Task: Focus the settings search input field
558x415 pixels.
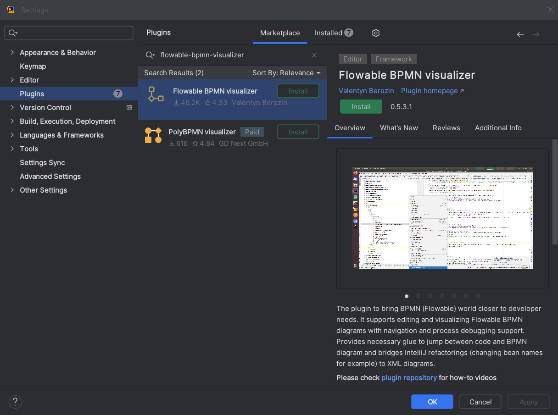Action: point(69,33)
